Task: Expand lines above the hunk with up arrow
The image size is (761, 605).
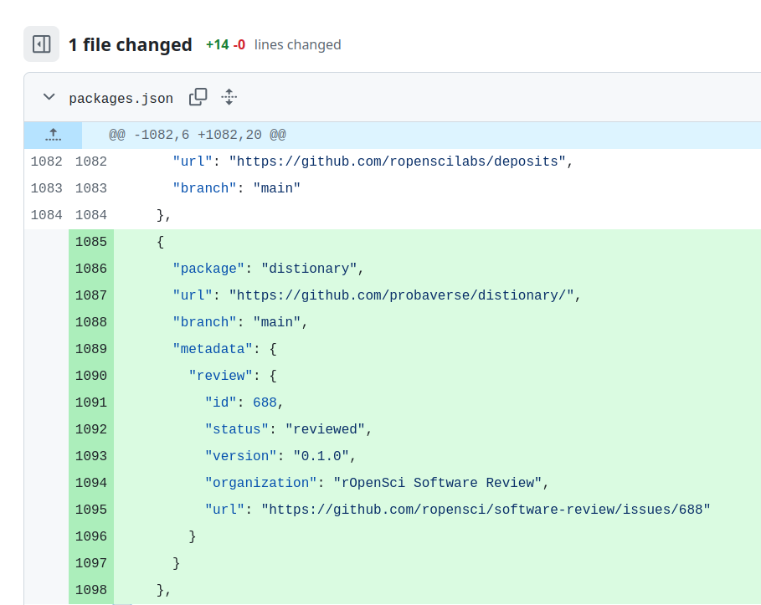Action: pyautogui.click(x=53, y=135)
